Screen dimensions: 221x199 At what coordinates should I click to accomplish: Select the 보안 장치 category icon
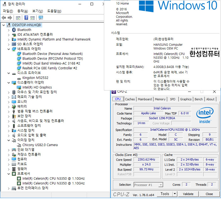point(14,116)
